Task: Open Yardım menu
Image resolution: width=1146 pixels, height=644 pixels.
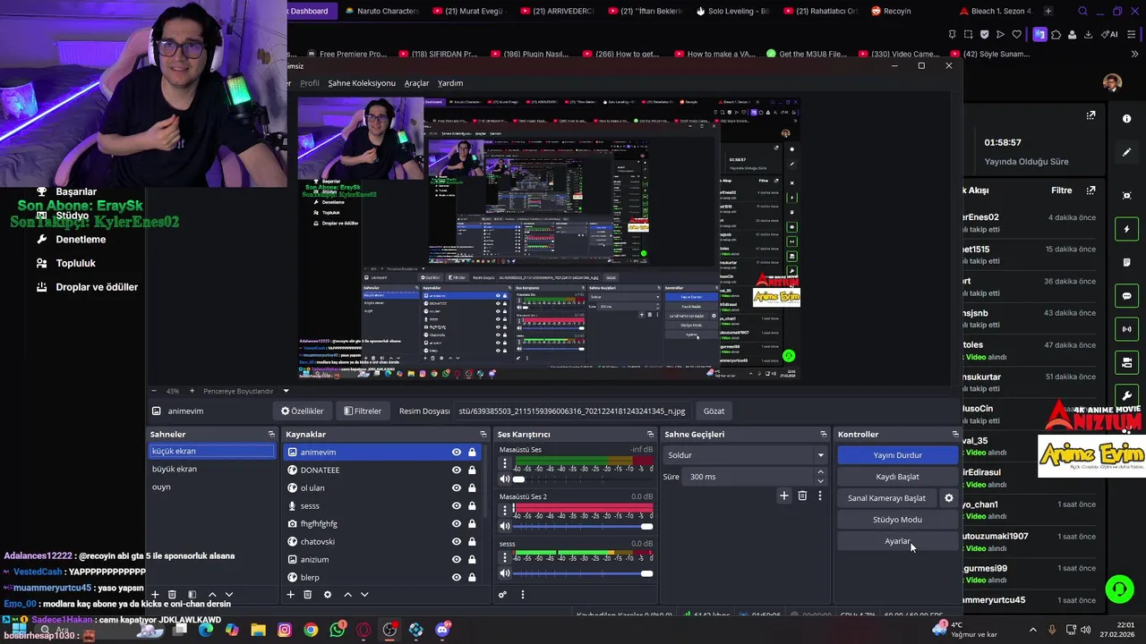Action: 450,83
